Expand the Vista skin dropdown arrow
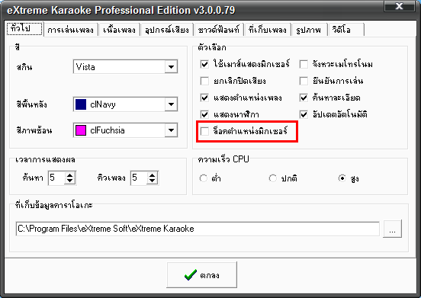This screenshot has height=298, width=421. pyautogui.click(x=171, y=67)
